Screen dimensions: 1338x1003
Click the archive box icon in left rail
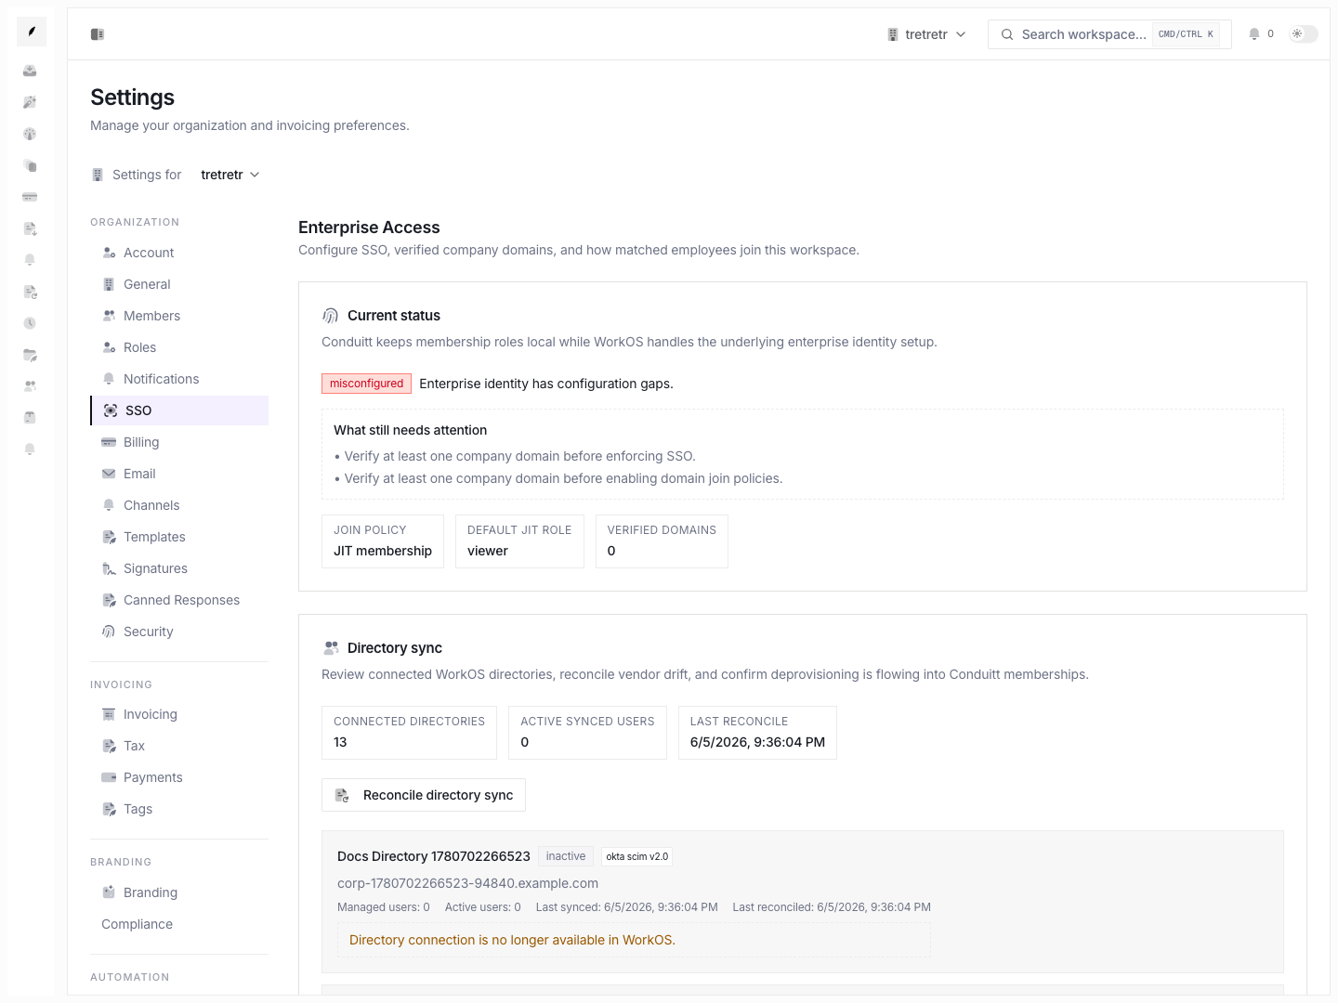30,417
